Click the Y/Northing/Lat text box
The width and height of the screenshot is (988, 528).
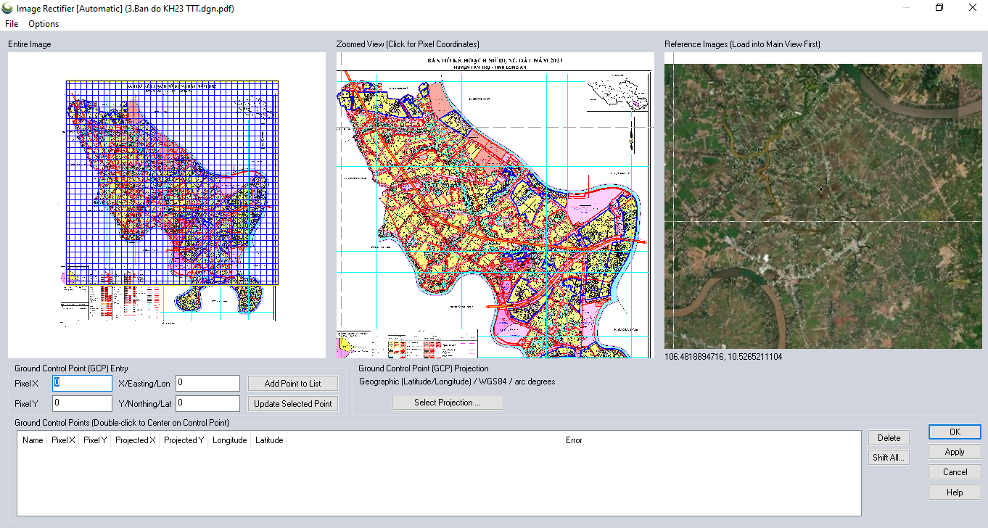207,403
